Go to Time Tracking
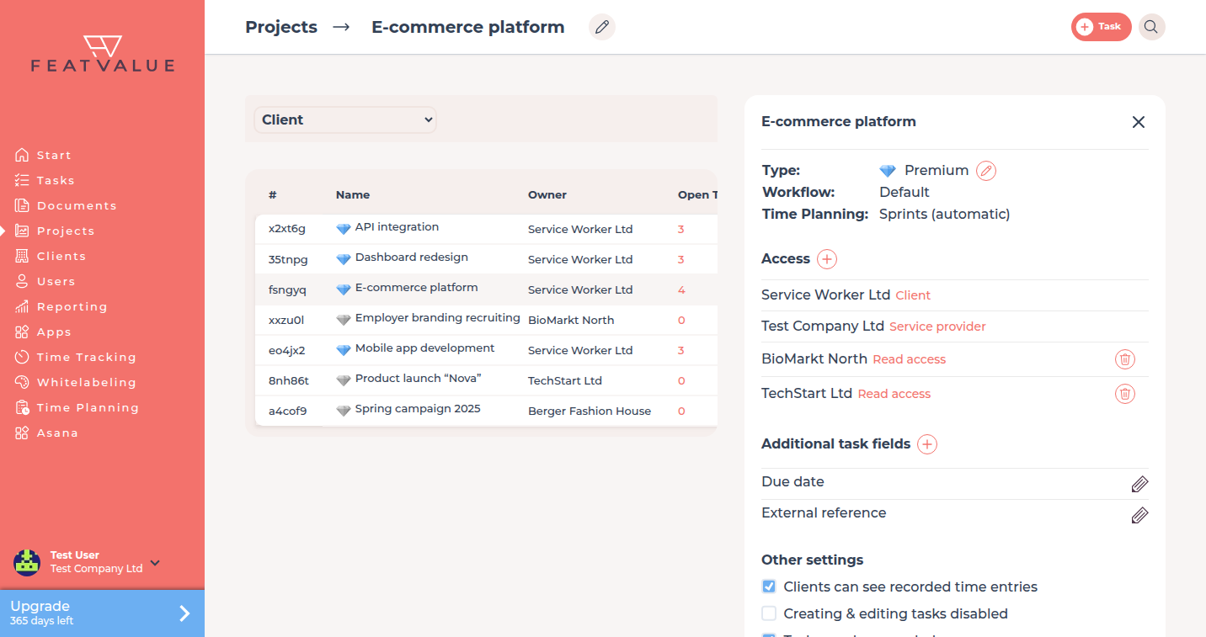Image resolution: width=1206 pixels, height=637 pixels. (86, 357)
